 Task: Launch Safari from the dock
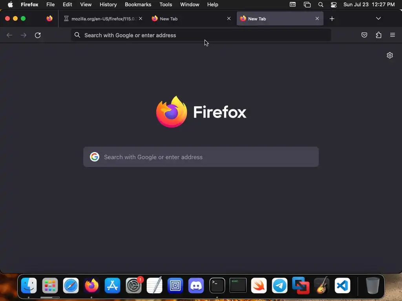(71, 285)
